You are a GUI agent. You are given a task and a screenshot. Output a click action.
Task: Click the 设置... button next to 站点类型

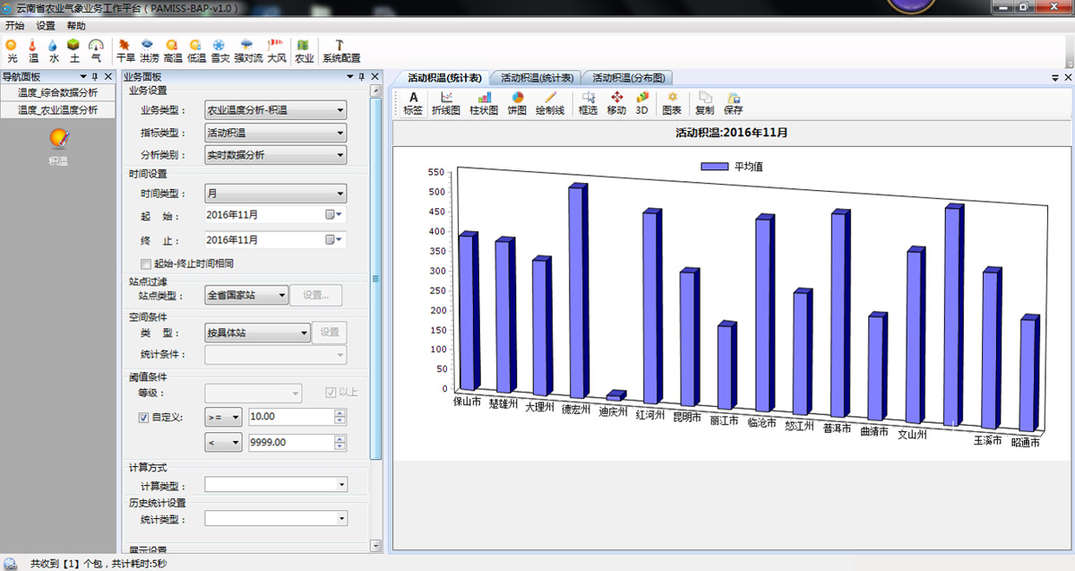(317, 295)
